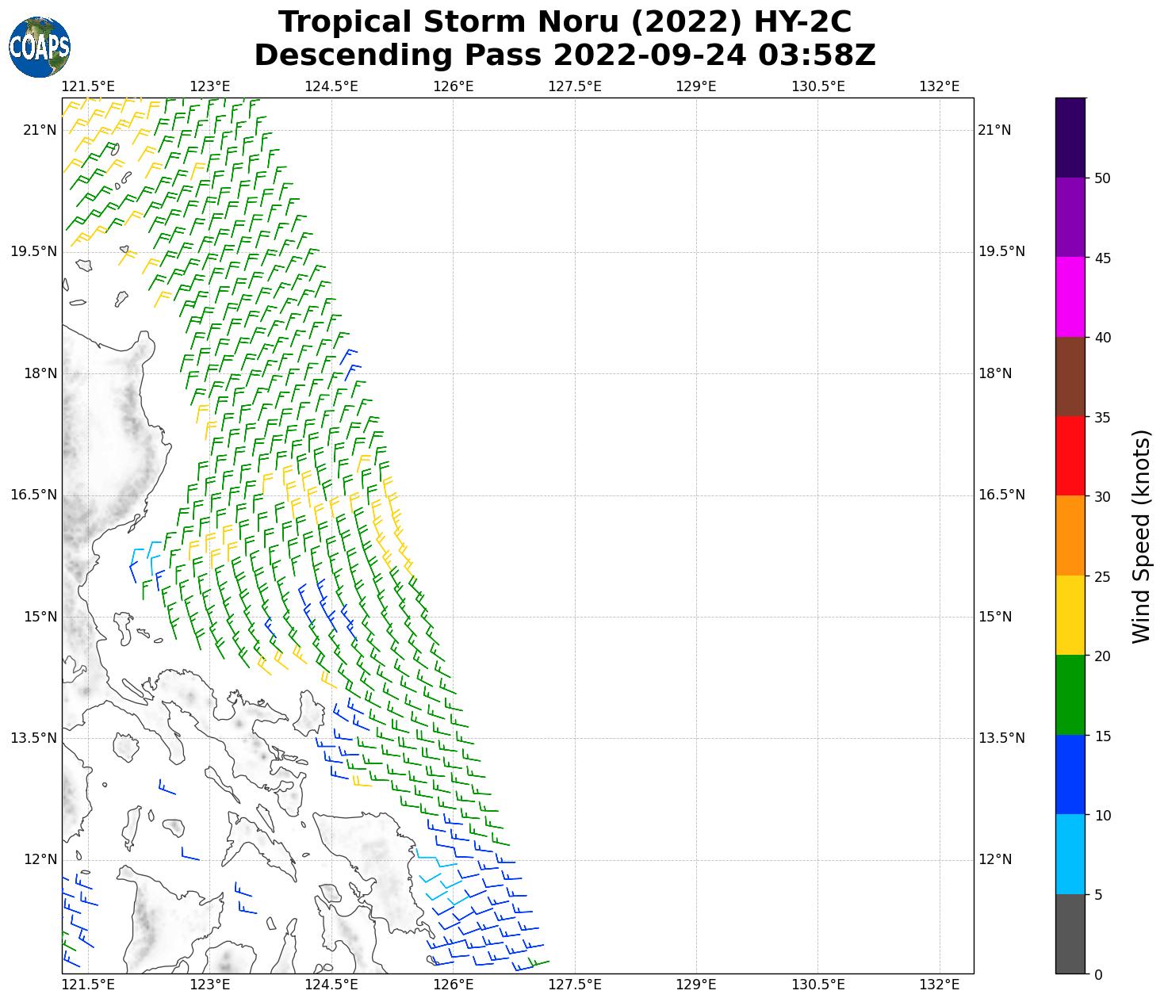Select the yellow 20–25 knots color band

tap(1070, 616)
